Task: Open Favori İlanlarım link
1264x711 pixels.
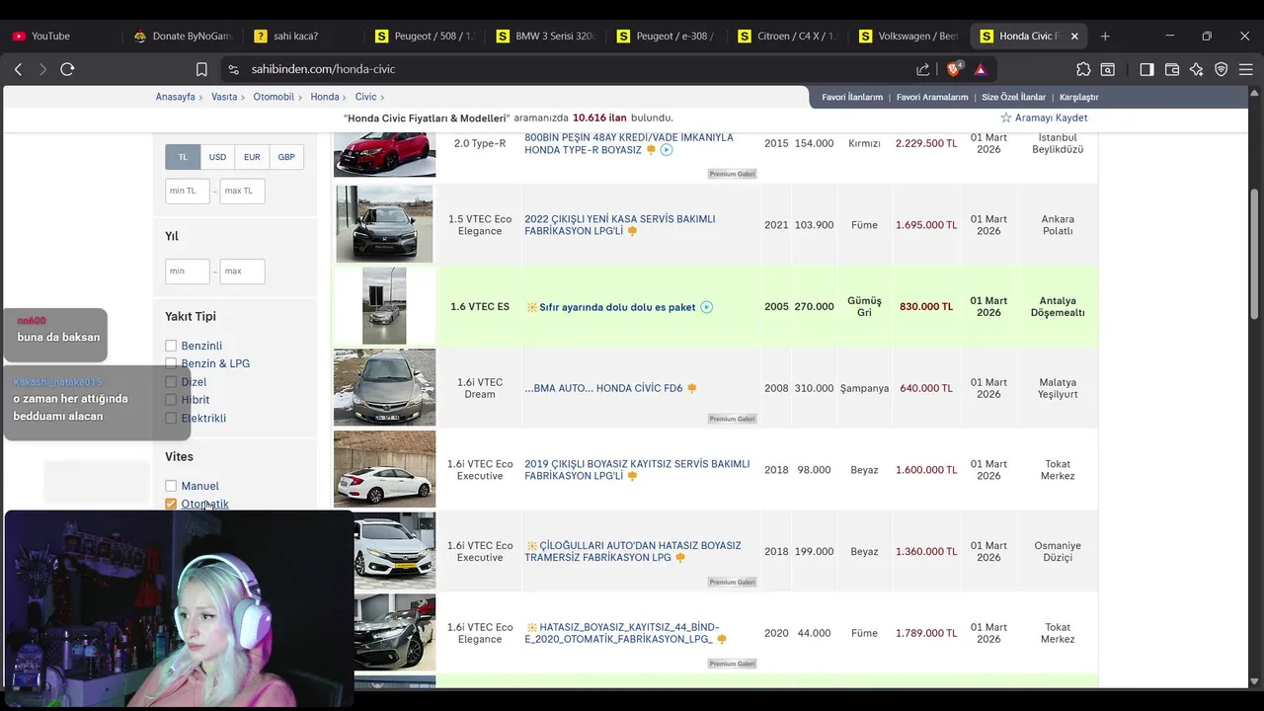Action: (x=852, y=97)
